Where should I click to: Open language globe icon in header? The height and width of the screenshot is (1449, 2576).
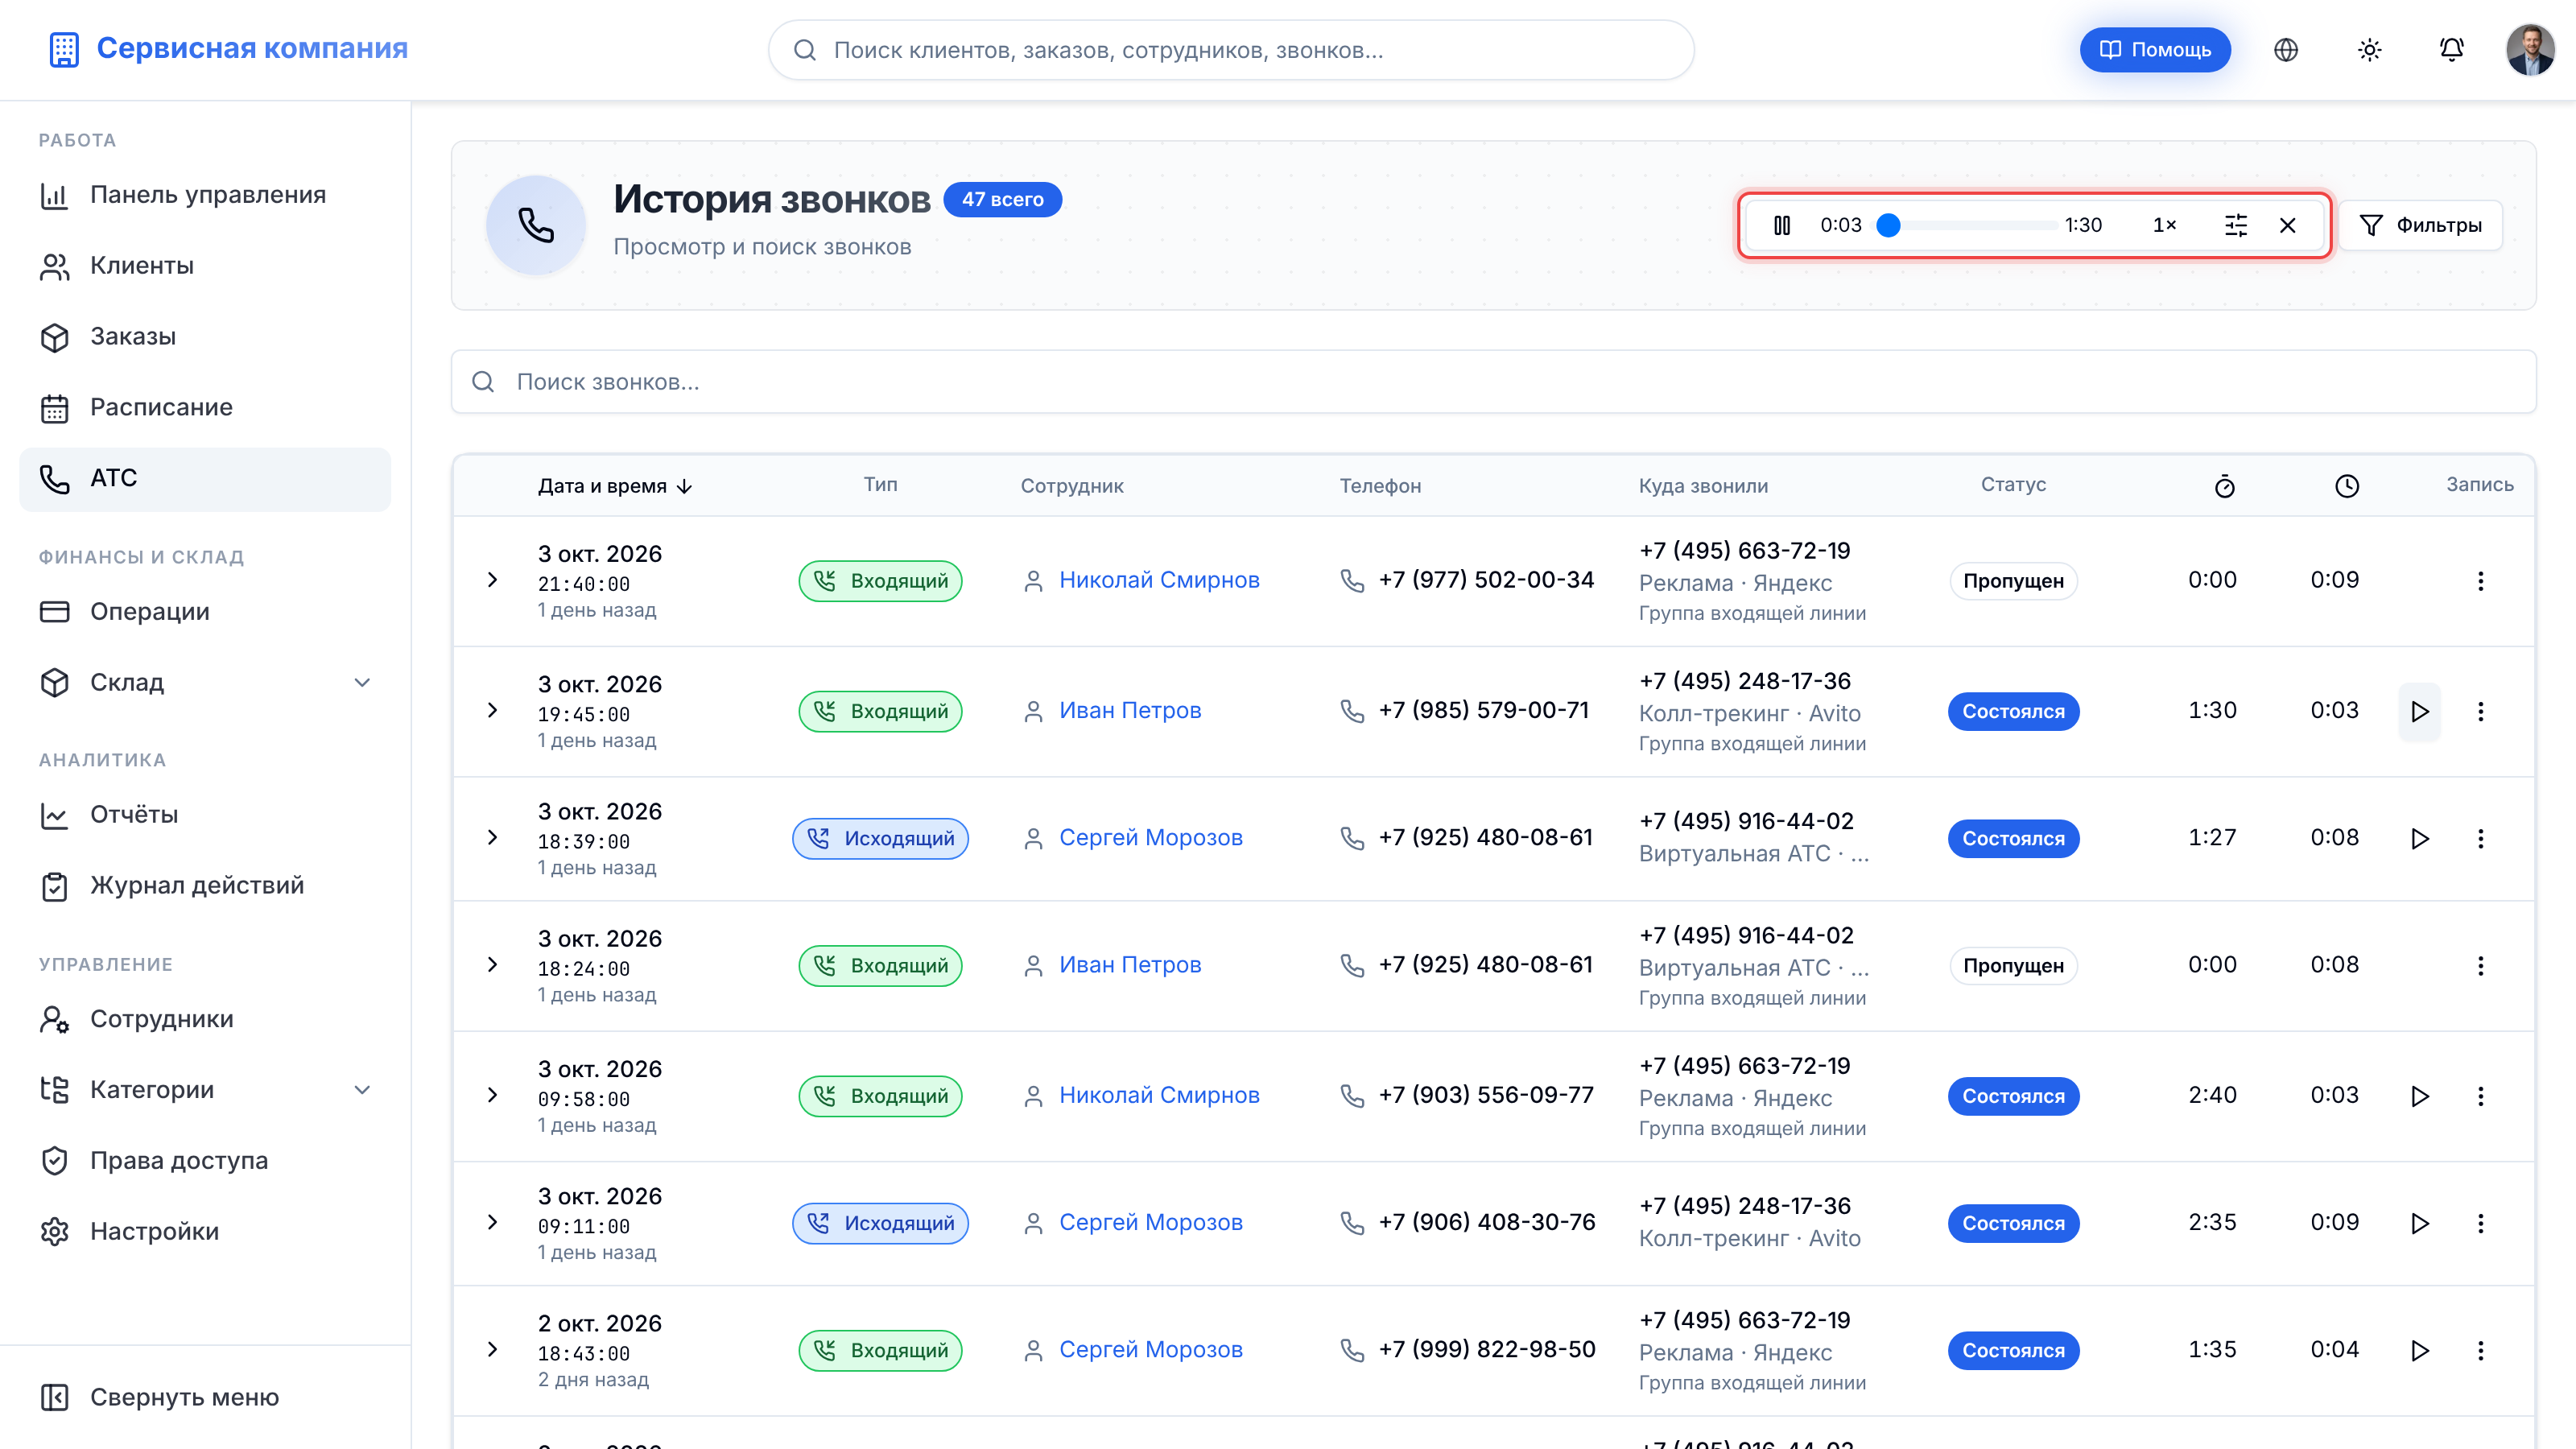point(2286,49)
